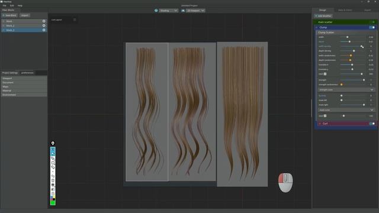
Task: Toggle visibility of the first block
Action: [x=44, y=21]
